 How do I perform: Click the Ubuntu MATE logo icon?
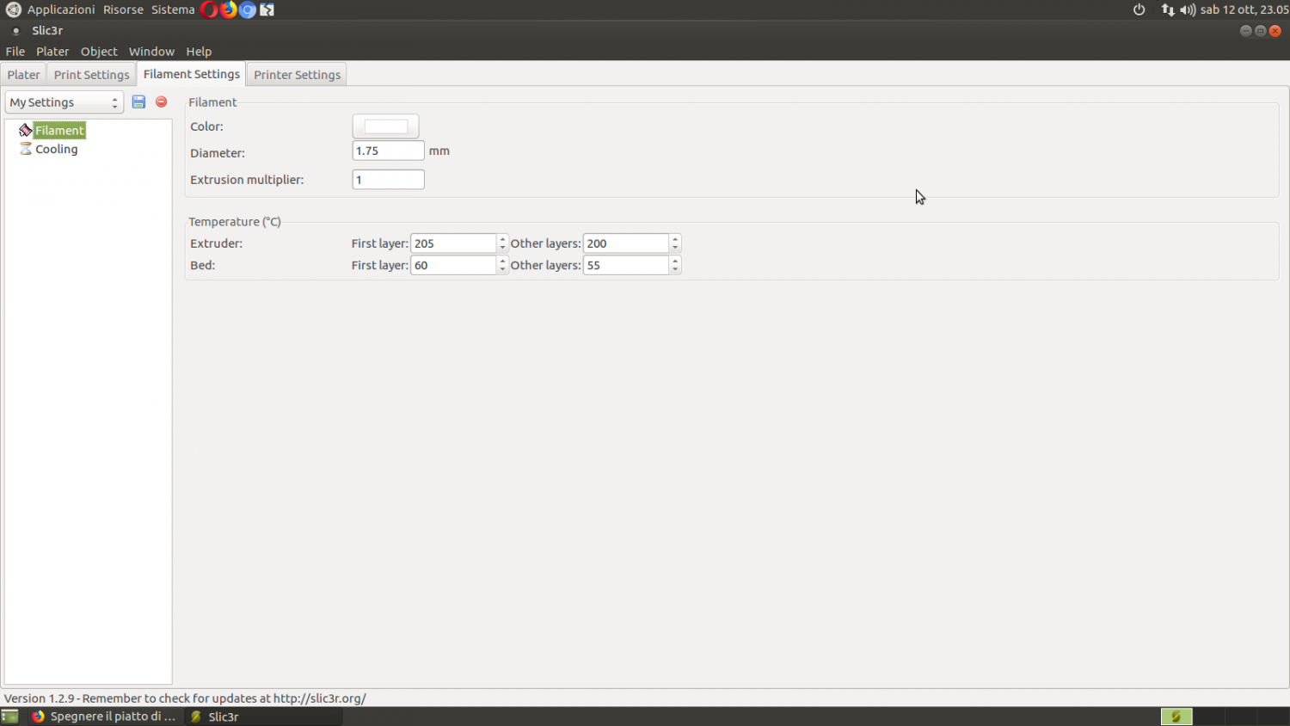click(13, 9)
